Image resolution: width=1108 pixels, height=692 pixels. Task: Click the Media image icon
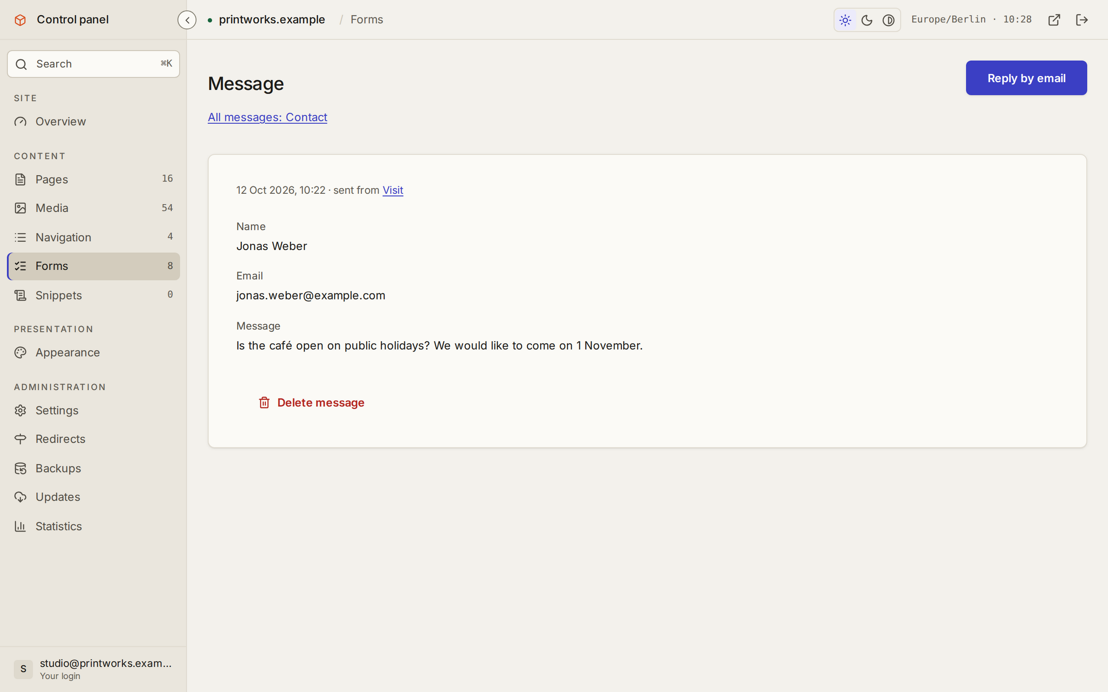pyautogui.click(x=20, y=208)
